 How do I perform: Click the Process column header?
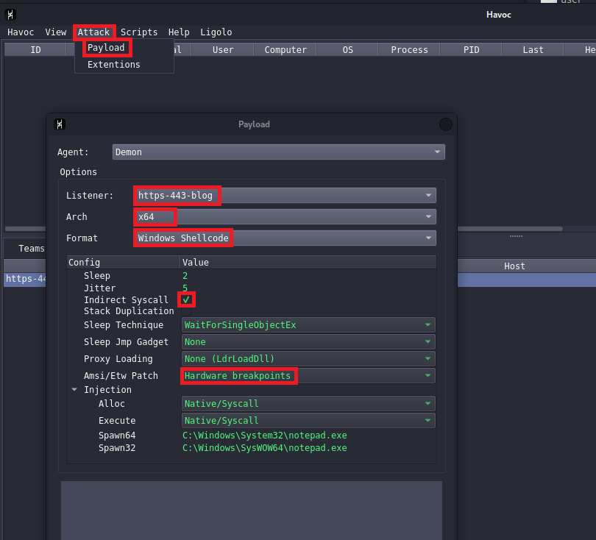(x=409, y=50)
